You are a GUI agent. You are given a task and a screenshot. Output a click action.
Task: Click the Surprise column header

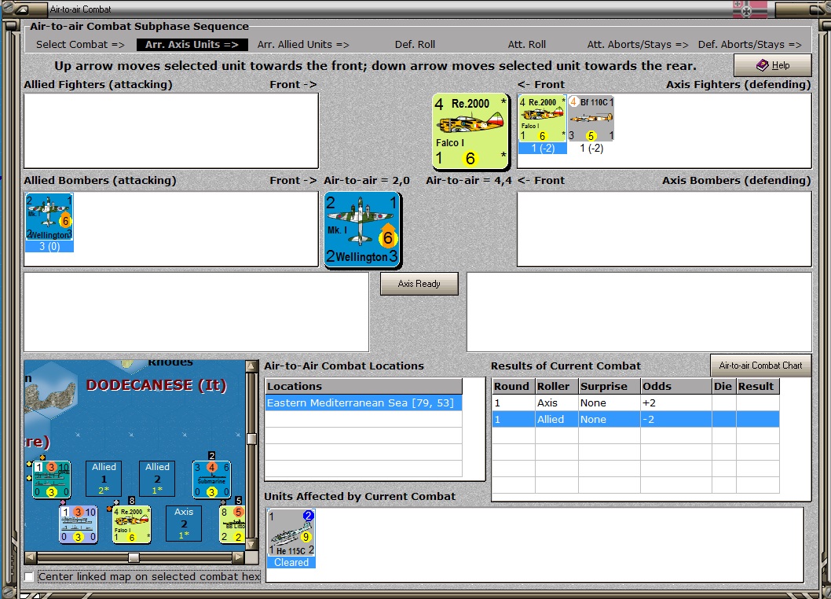[609, 386]
